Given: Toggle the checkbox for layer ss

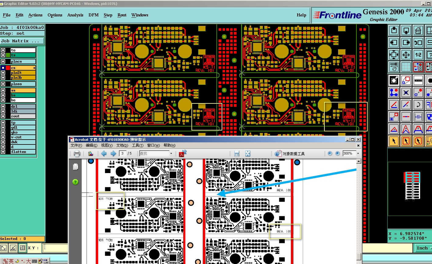Looking at the screenshot, I should point(3,90).
